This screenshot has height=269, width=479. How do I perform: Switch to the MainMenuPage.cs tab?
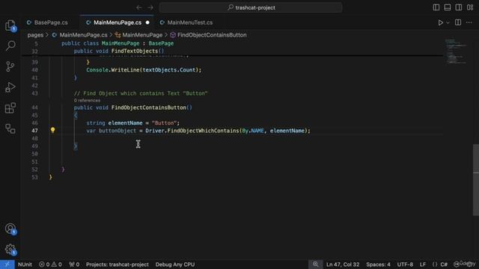[118, 22]
